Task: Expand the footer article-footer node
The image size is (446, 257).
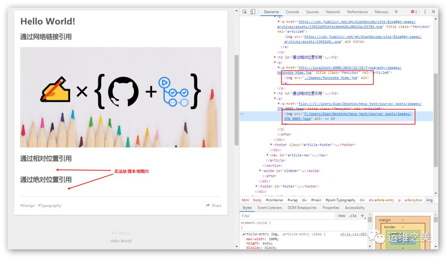Action: click(x=271, y=144)
